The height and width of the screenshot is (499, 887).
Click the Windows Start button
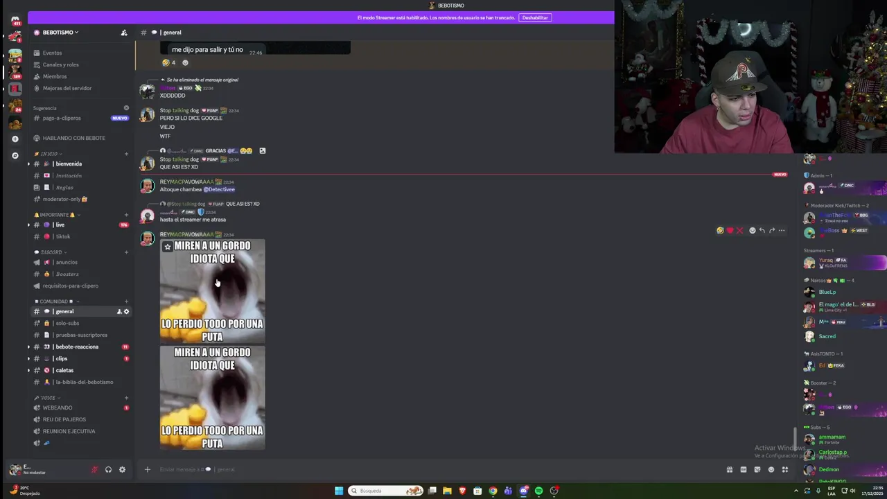click(x=339, y=491)
